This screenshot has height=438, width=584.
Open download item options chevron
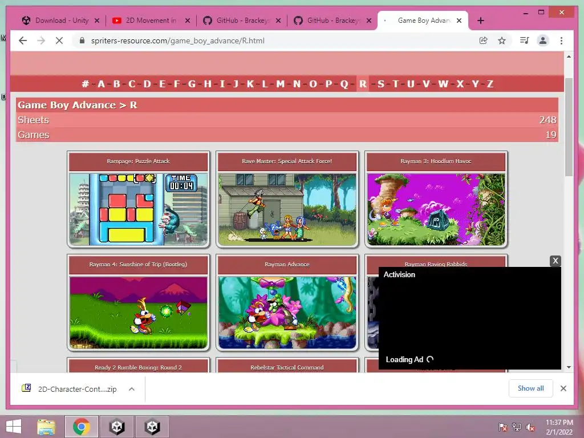coord(132,389)
